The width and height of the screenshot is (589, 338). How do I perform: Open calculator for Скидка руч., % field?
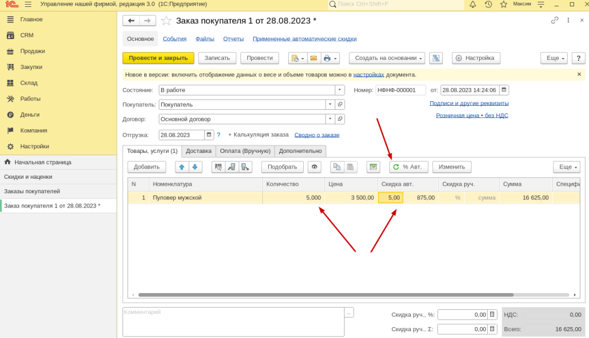tap(492, 314)
